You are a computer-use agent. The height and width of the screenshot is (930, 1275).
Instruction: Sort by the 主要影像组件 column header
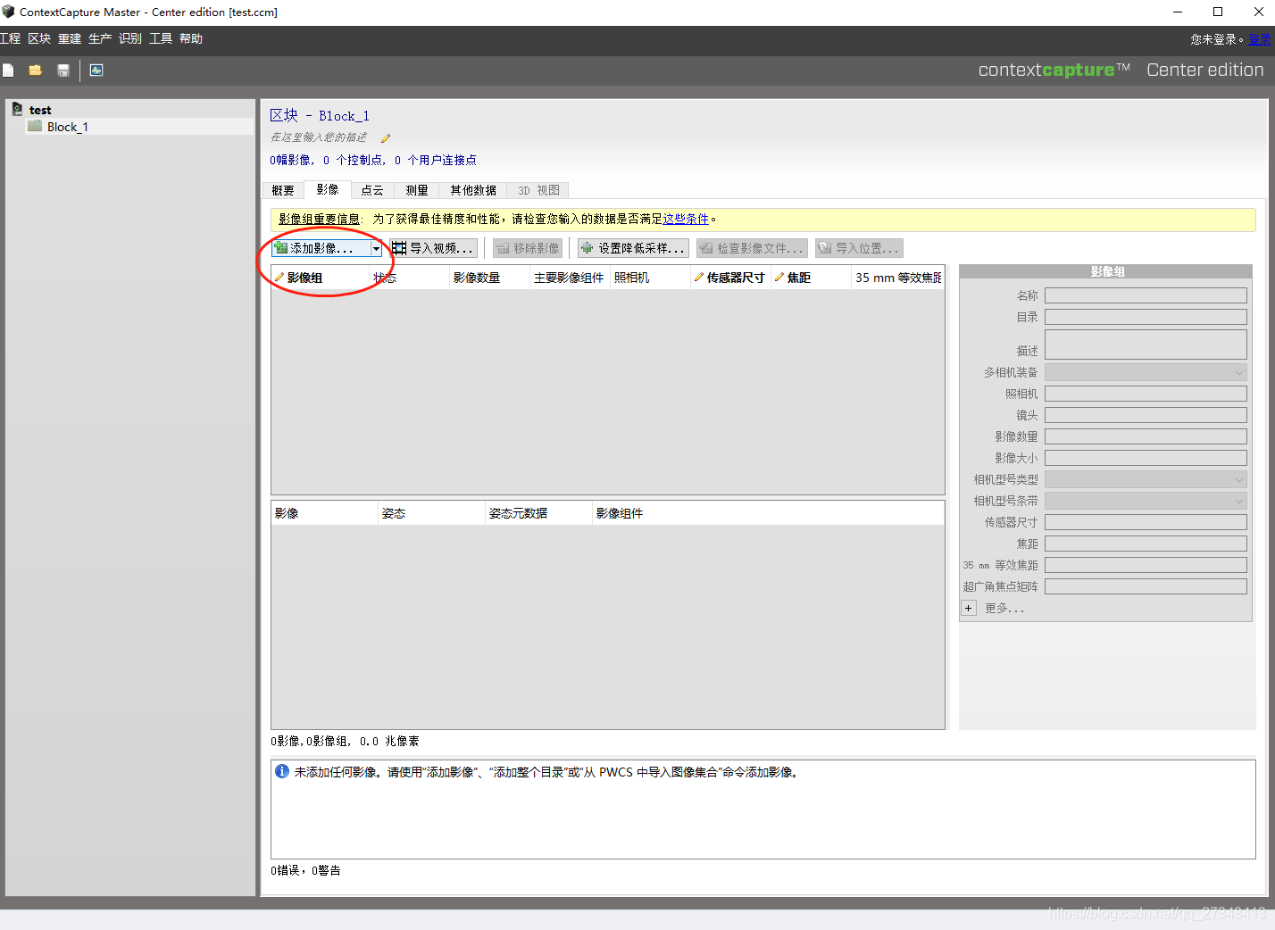(570, 278)
